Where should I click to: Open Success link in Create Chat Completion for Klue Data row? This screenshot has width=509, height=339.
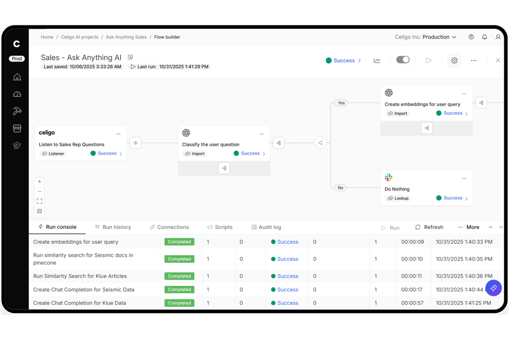pyautogui.click(x=288, y=303)
